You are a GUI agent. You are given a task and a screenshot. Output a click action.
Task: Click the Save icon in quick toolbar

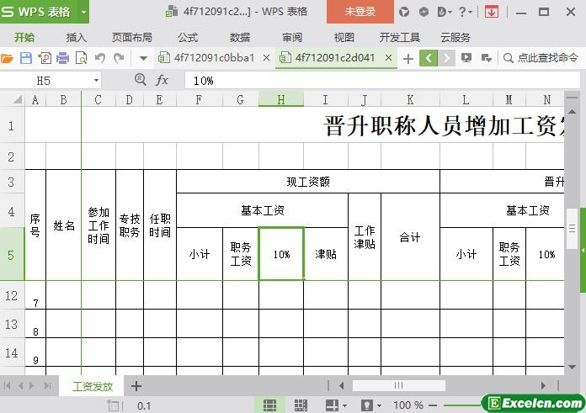pos(26,58)
